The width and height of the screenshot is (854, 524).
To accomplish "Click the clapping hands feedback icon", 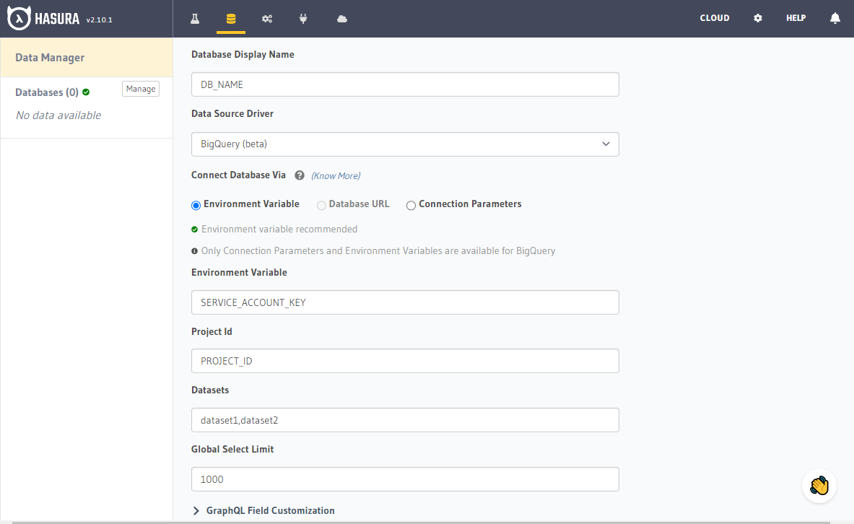I will click(819, 486).
